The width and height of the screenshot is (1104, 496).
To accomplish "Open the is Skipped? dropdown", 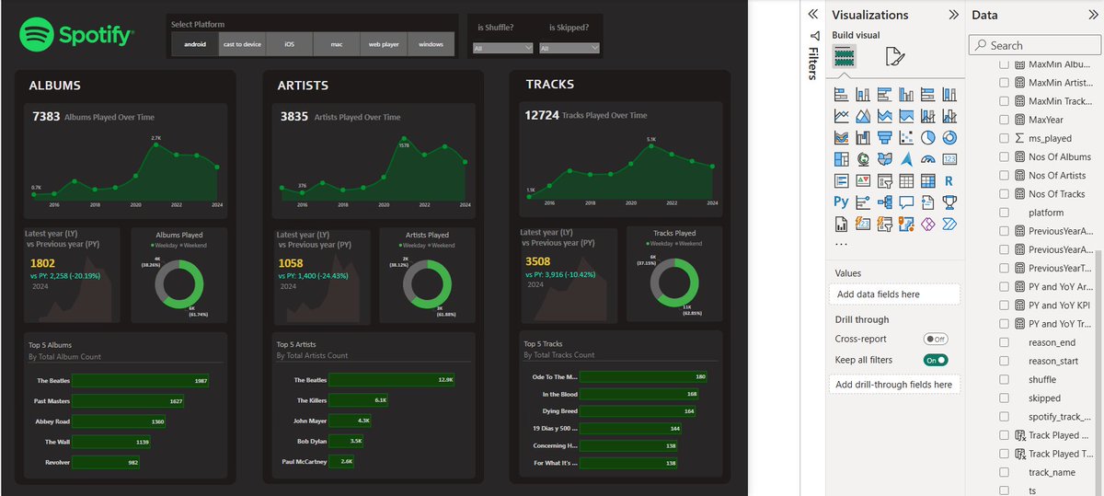I will point(569,48).
